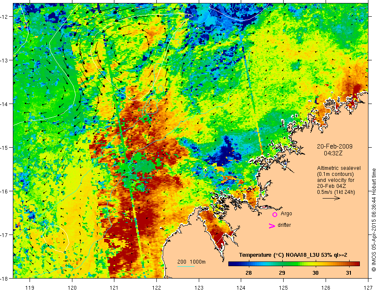Click the 'drifter' legend label
377x291 pixels.
coord(284,225)
